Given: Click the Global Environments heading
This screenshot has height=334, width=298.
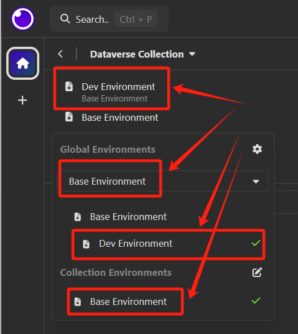Looking at the screenshot, I should click(x=108, y=149).
